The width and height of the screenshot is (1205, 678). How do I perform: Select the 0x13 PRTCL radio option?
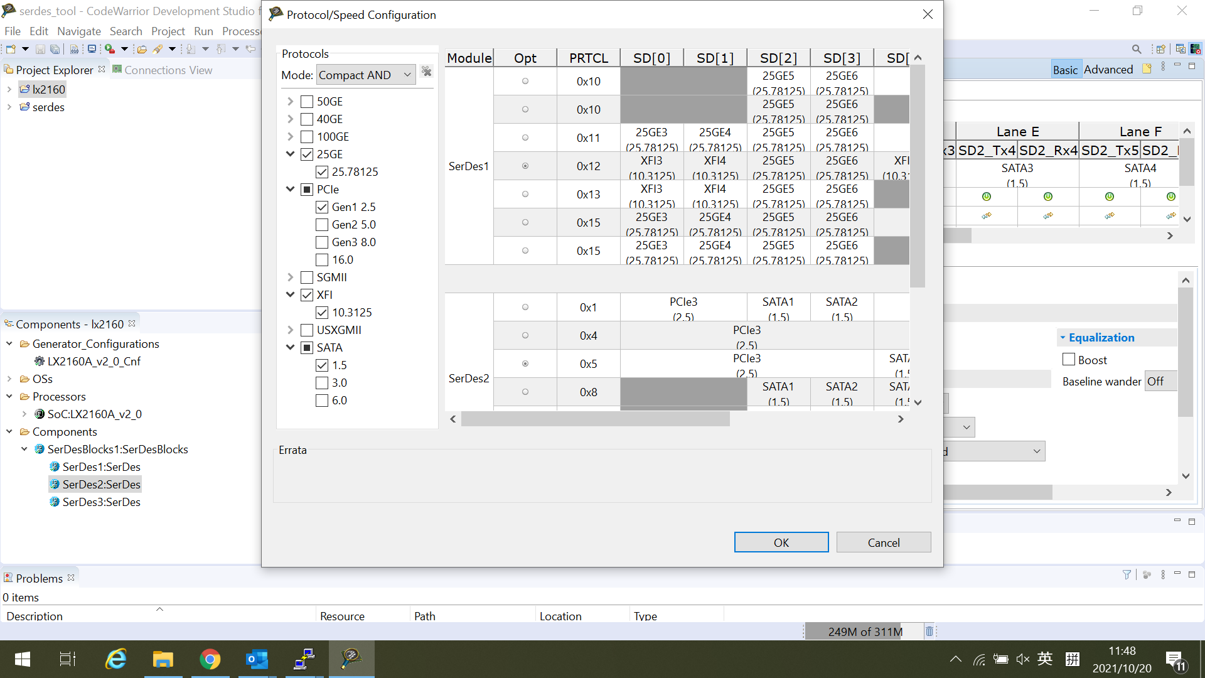[525, 194]
